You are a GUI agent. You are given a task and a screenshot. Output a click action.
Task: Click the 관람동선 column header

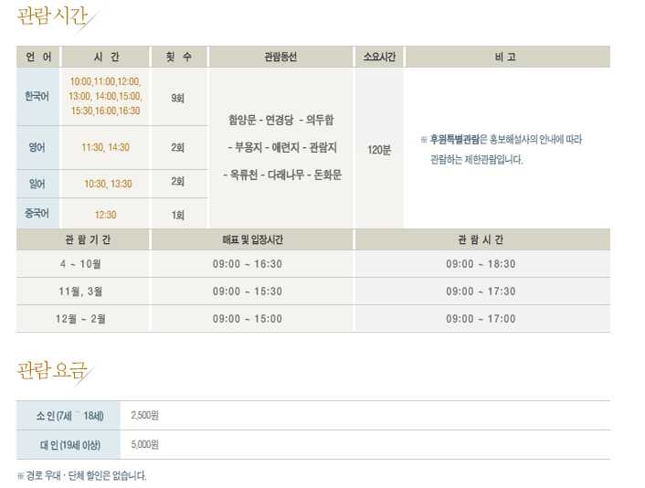[x=280, y=57]
